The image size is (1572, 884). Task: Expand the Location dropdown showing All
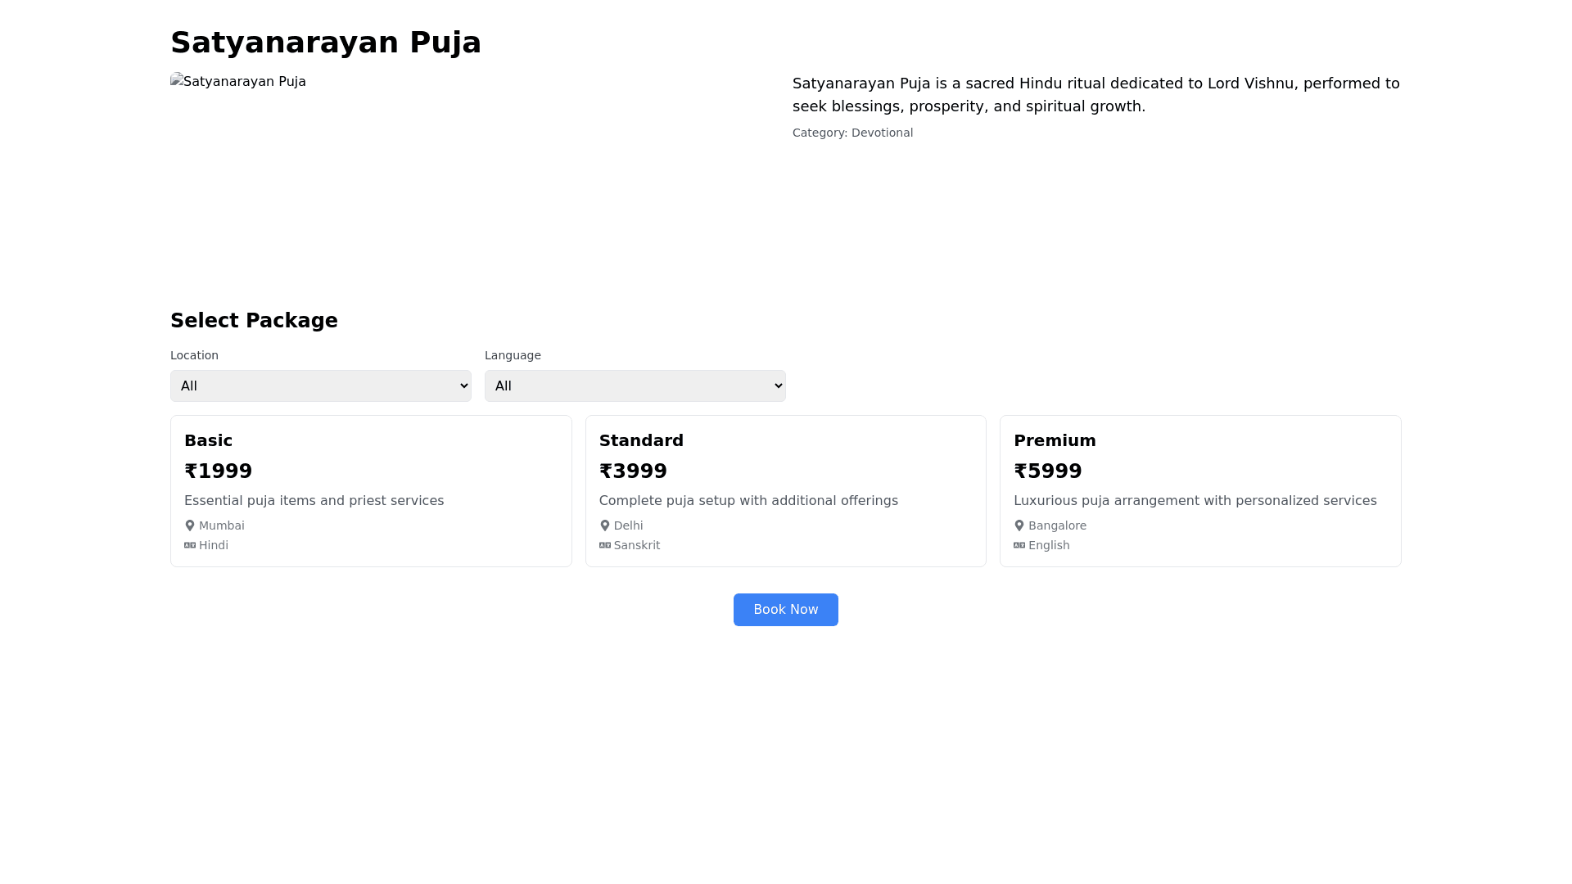tap(320, 386)
